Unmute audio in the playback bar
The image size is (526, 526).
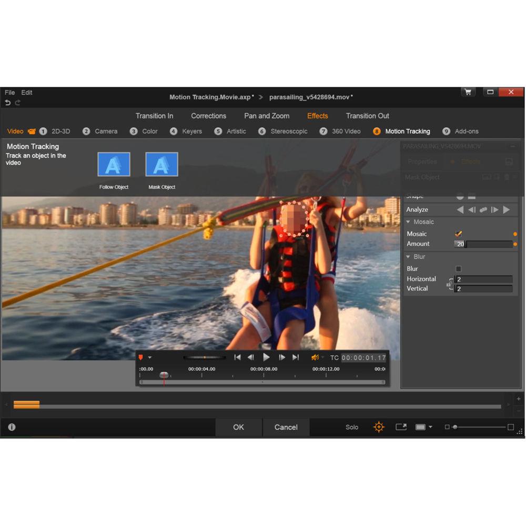(315, 357)
